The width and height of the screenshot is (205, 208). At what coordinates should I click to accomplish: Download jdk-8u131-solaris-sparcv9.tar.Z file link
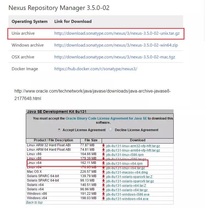tap(129, 177)
